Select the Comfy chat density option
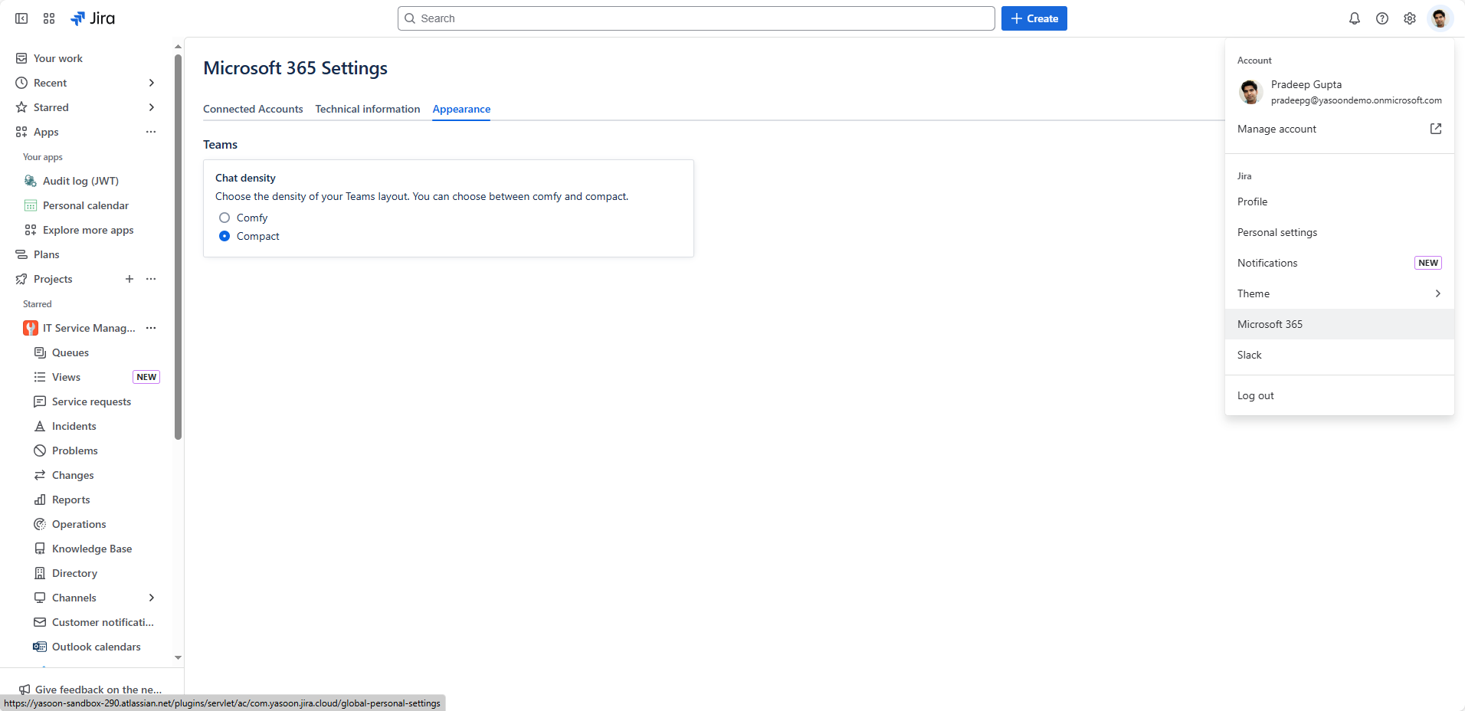Screen dimensions: 1465x711 225,218
